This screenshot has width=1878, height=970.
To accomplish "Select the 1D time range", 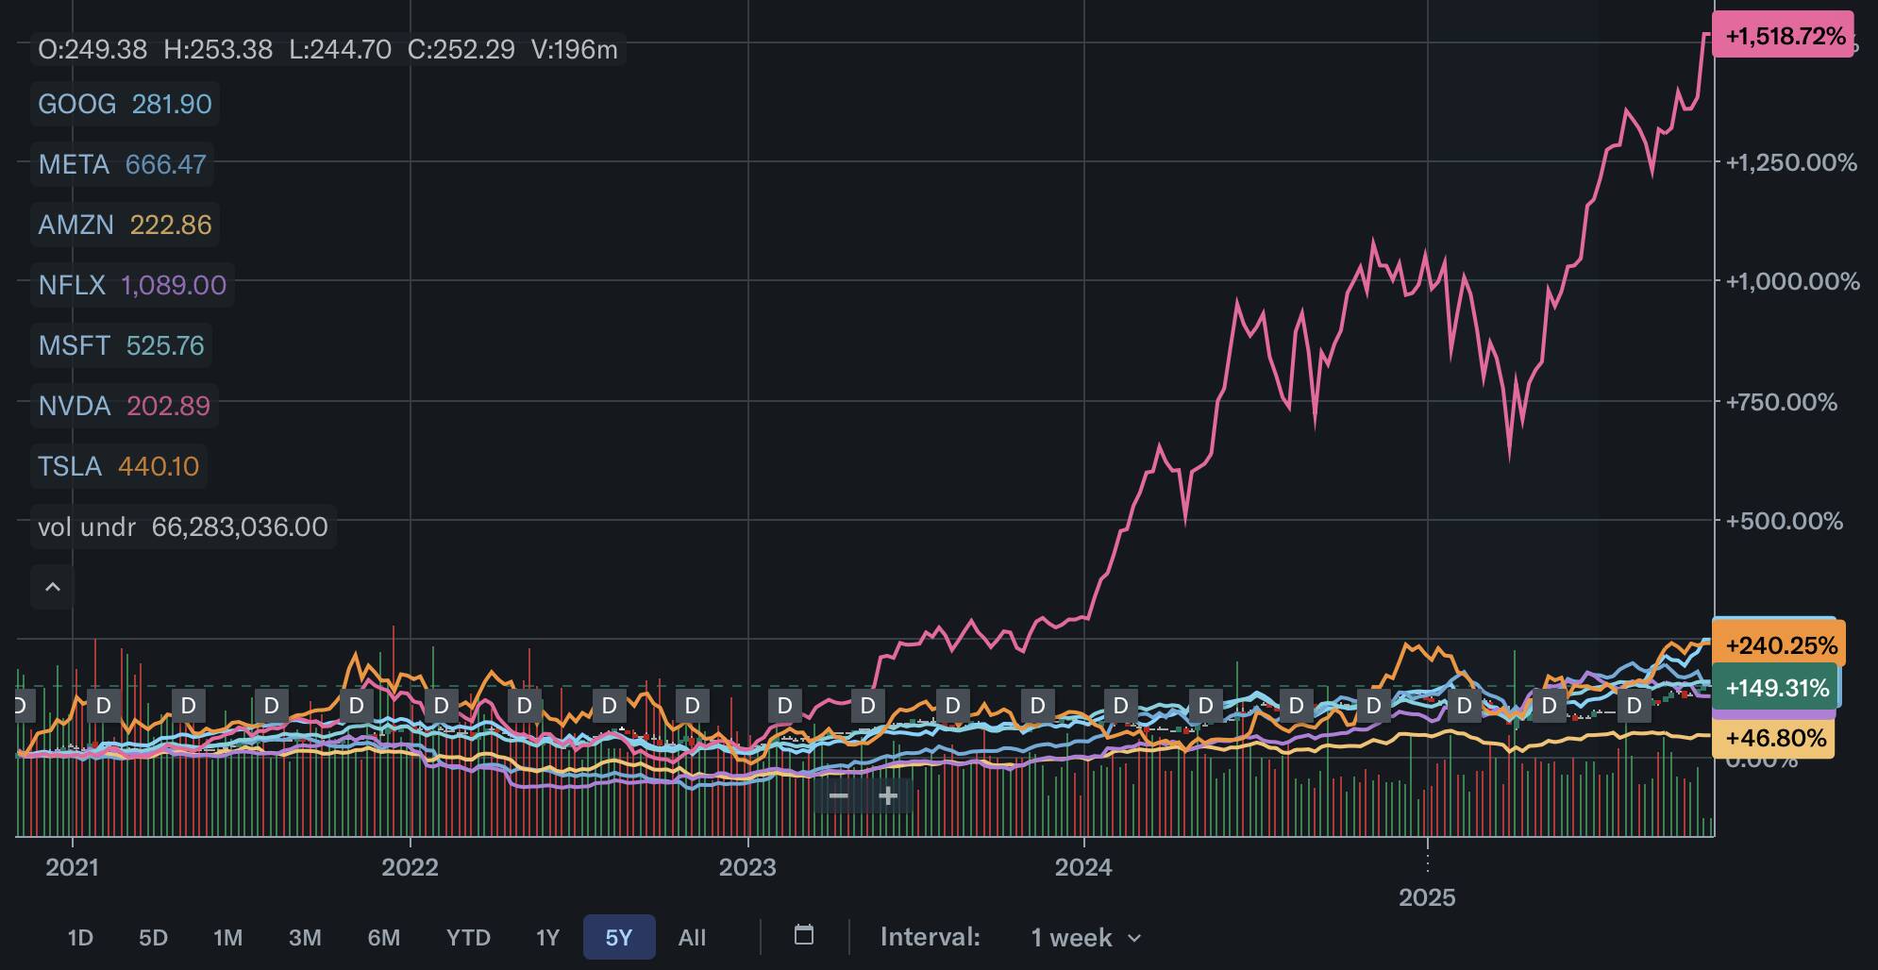I will click(80, 937).
